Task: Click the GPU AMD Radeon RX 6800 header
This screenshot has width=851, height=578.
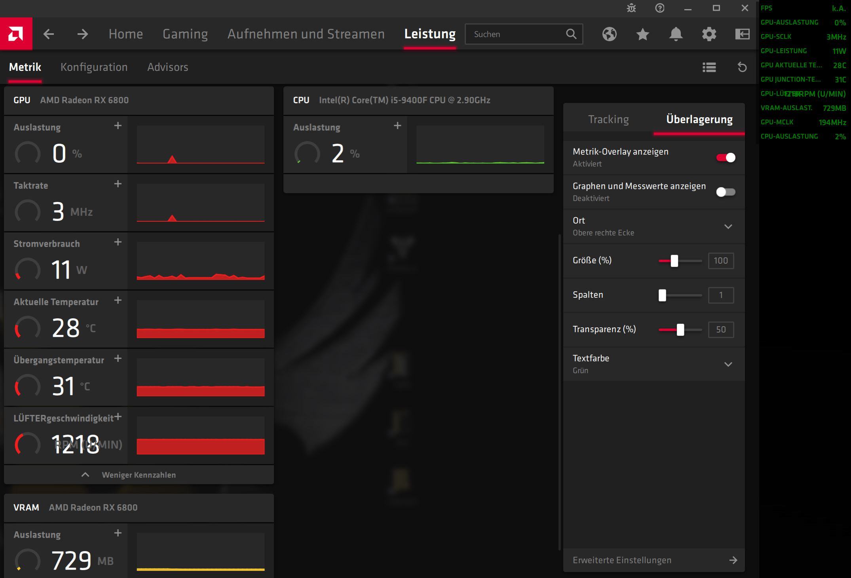Action: click(x=139, y=100)
